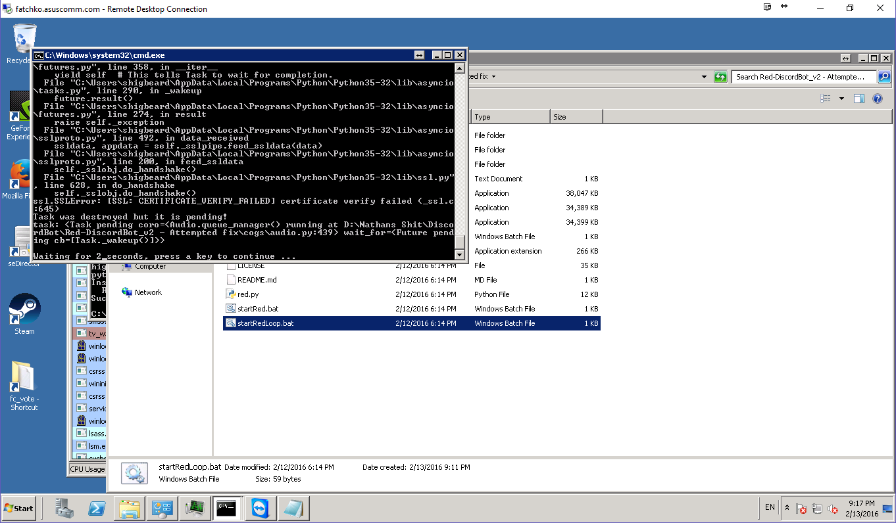
Task: Click the muted volume tray icon
Action: (x=833, y=509)
